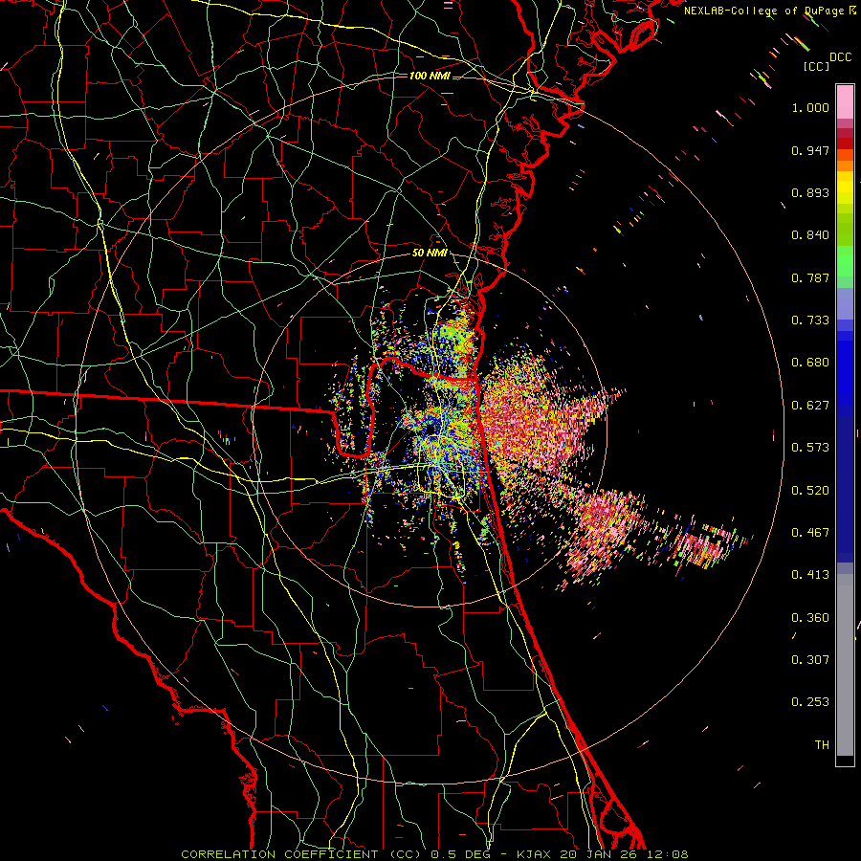Select the 0.307 scale label
Viewport: 861px width, 861px height.
pyautogui.click(x=810, y=660)
